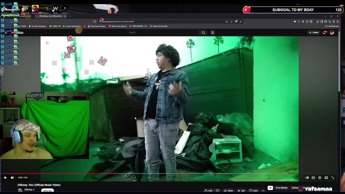Viewport: 345px width, 194px height.
Task: Click the magnifying glass search button
Action: [203, 32]
